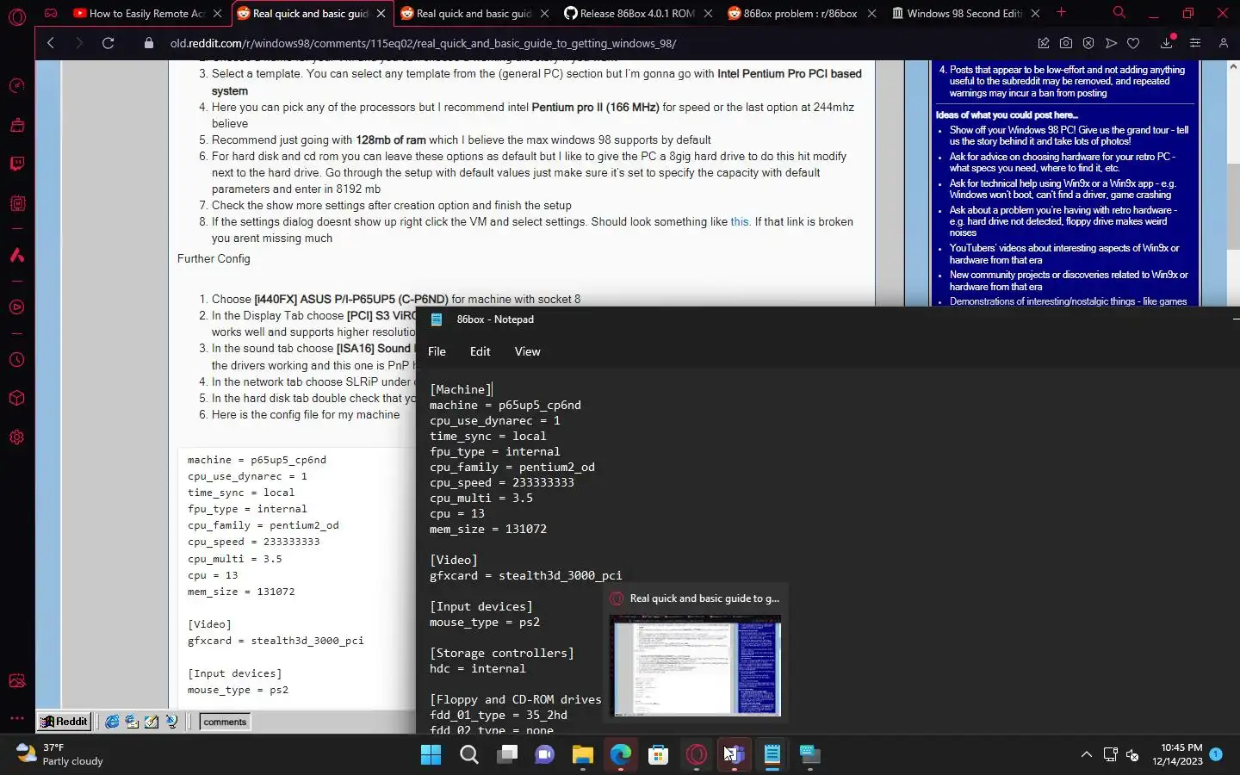Image resolution: width=1240 pixels, height=775 pixels.
Task: Open Easy Setup sliders icon
Action: coord(1195,43)
